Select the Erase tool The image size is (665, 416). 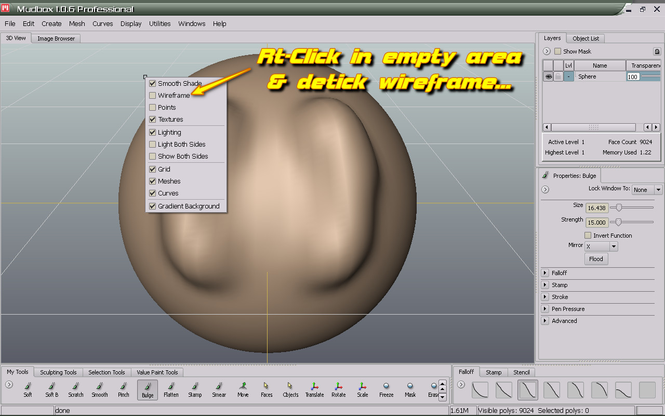[433, 389]
